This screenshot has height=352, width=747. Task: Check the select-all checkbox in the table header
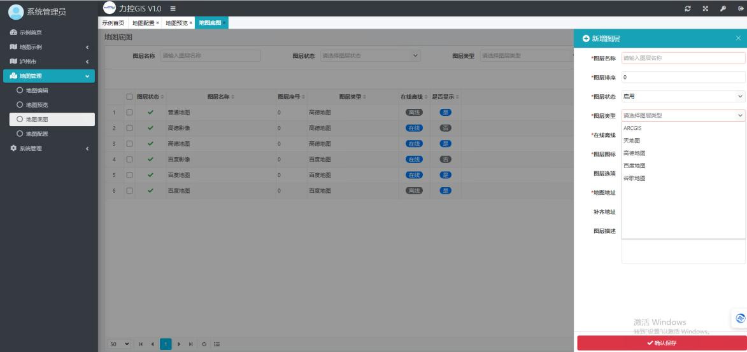[130, 97]
